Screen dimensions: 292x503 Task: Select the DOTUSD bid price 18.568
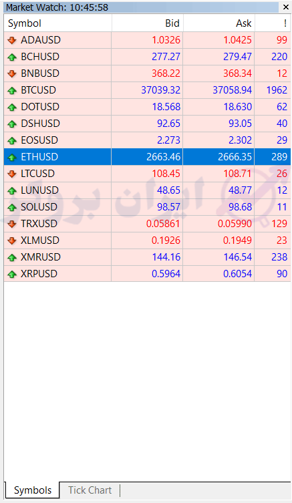point(166,107)
